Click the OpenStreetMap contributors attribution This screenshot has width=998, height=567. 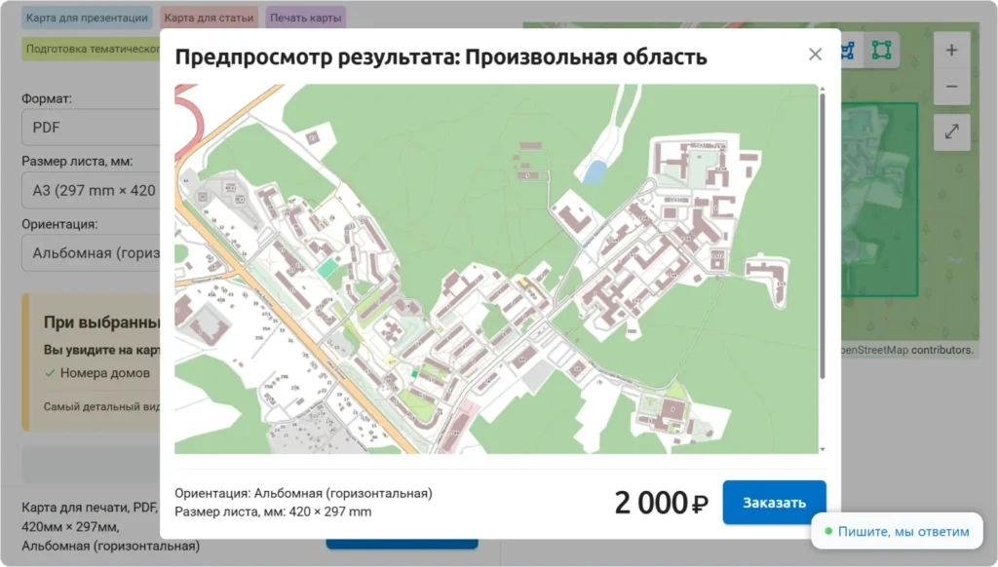pyautogui.click(x=907, y=350)
